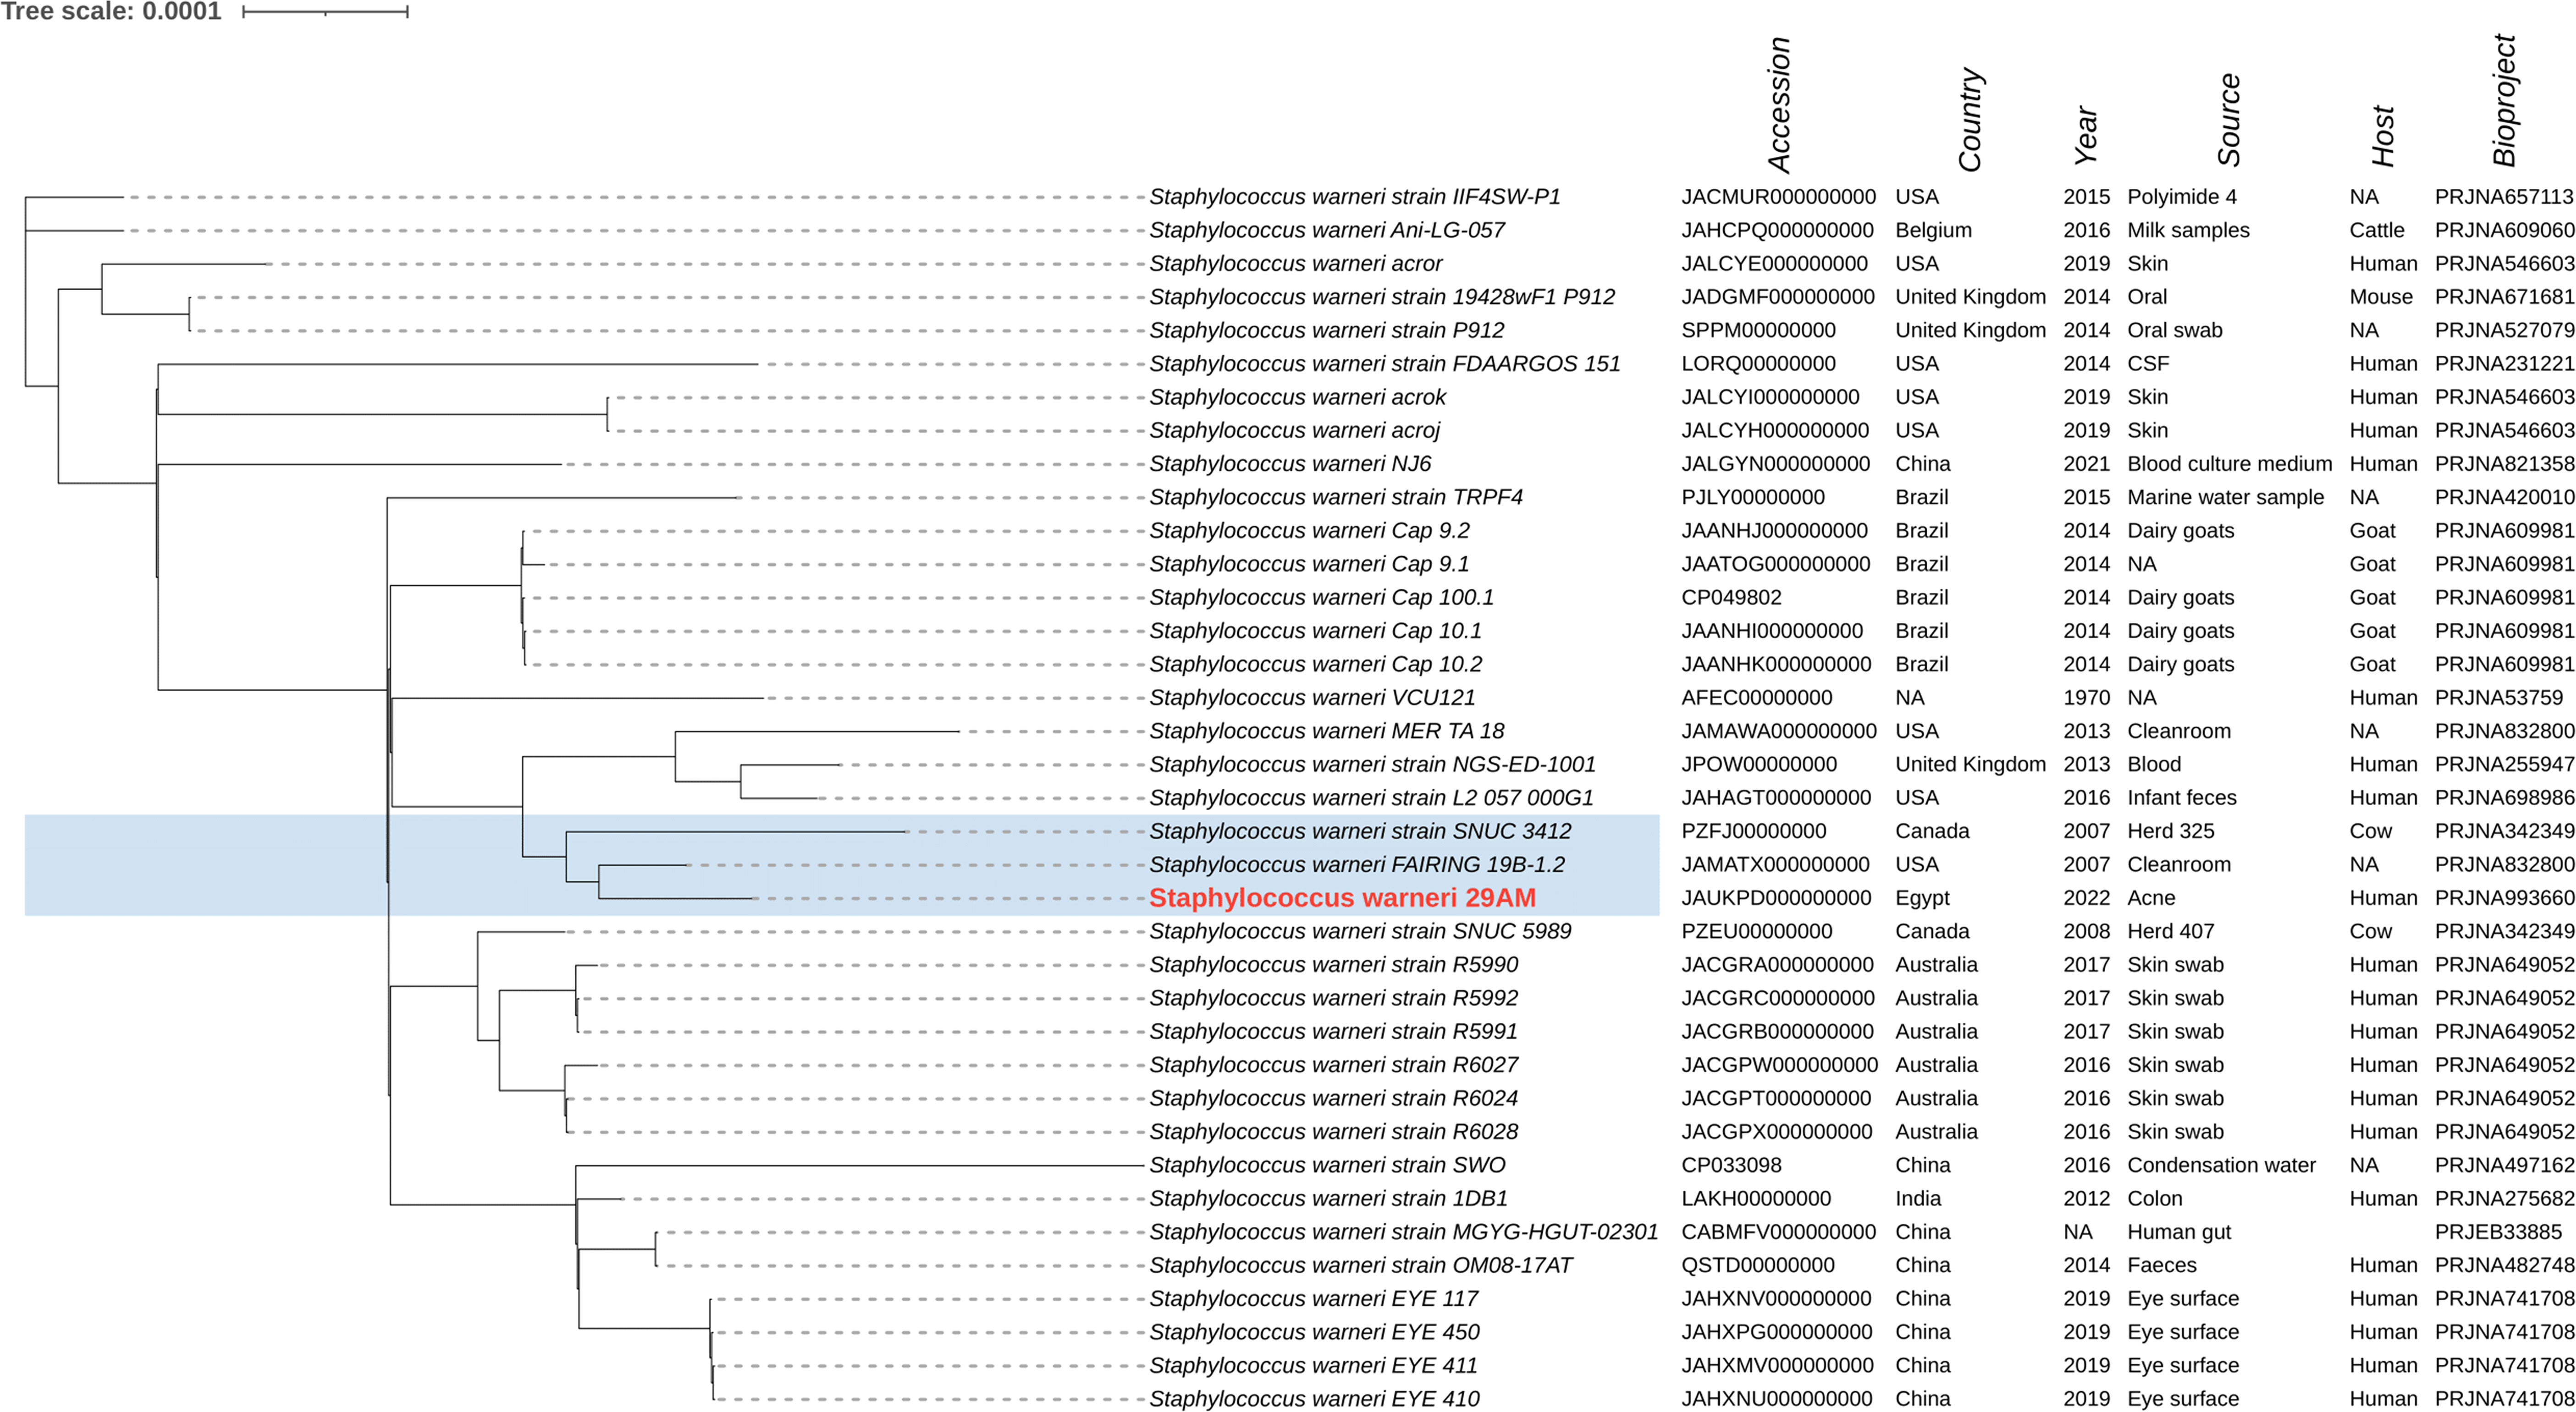Click host cell Cattle
This screenshot has width=2576, height=1412.
pyautogui.click(x=2377, y=230)
